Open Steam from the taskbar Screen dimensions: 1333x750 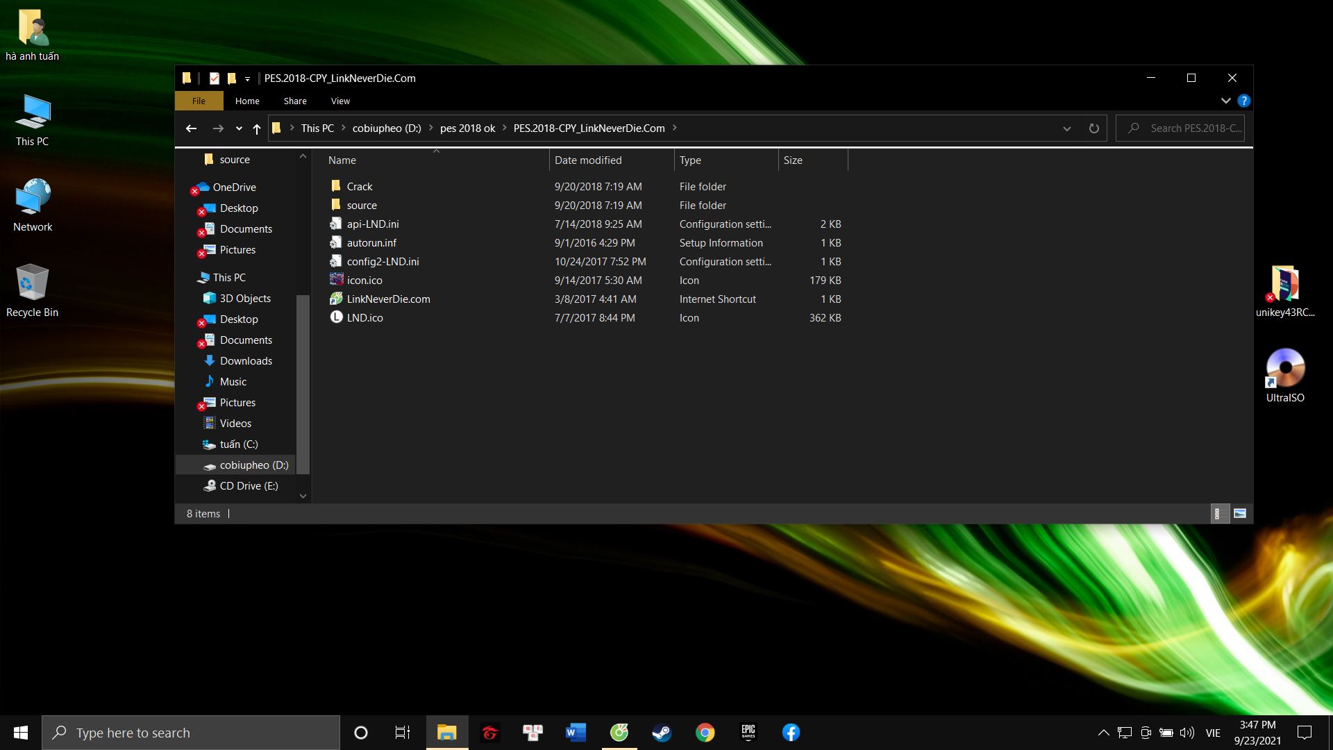pyautogui.click(x=662, y=733)
